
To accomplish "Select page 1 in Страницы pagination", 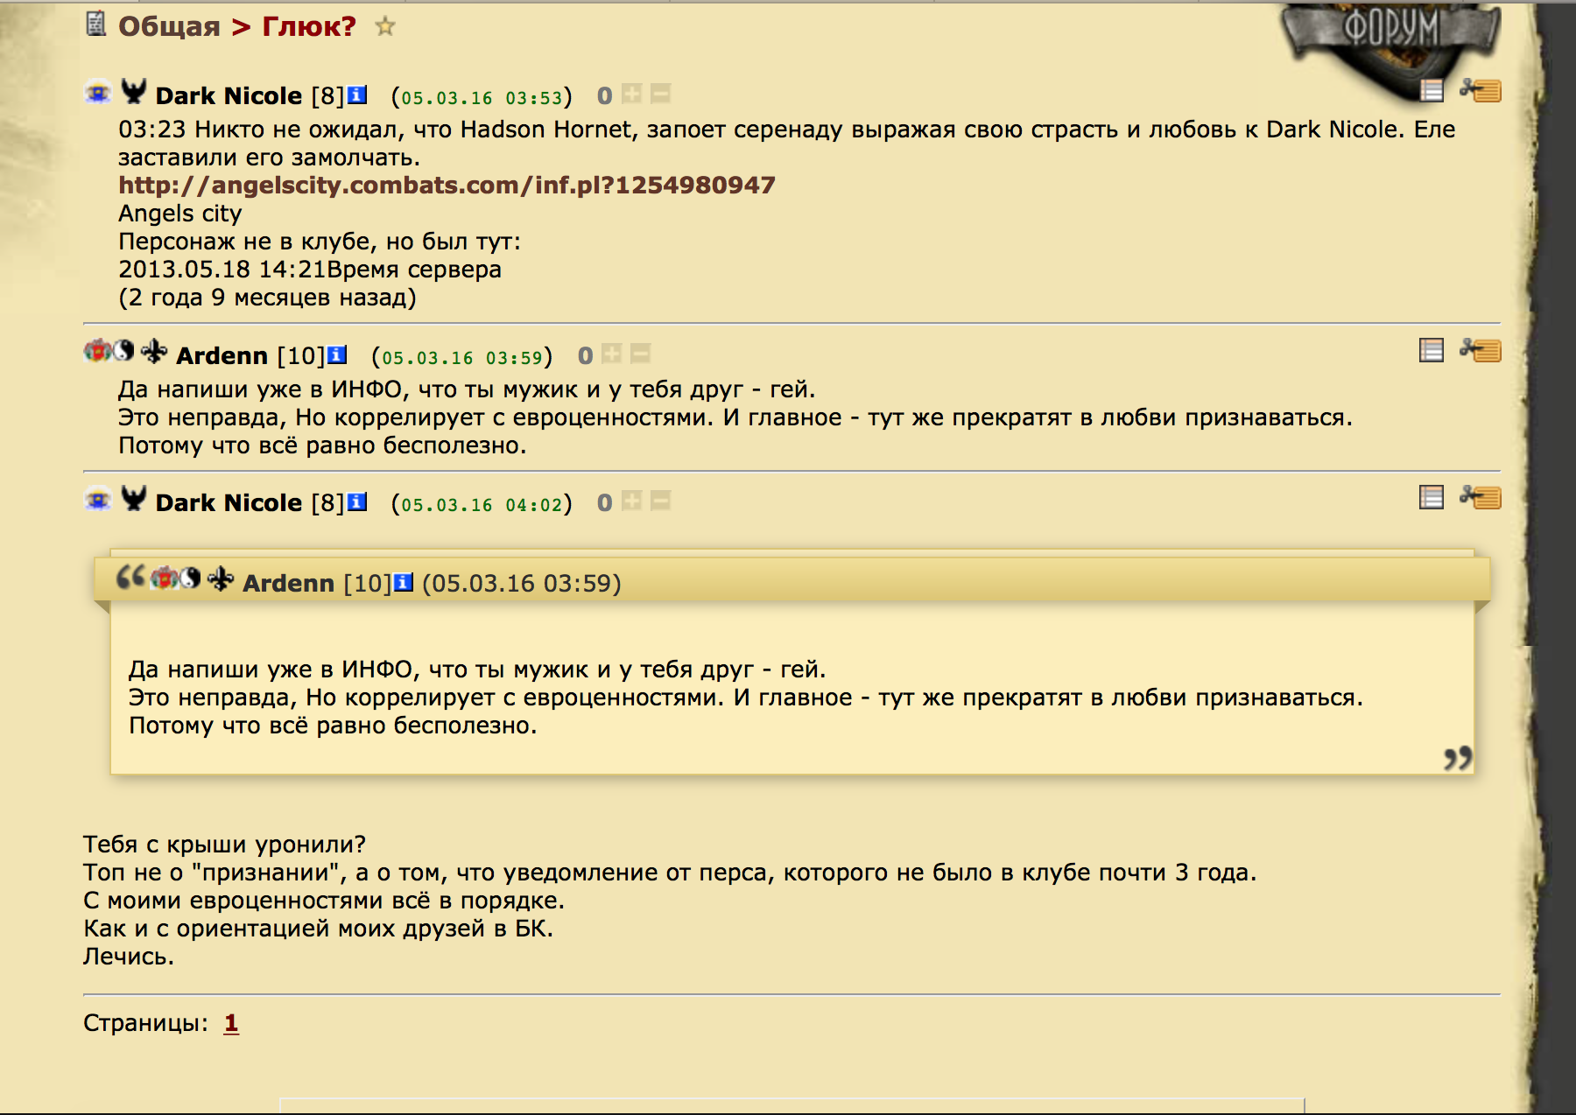I will pyautogui.click(x=231, y=1023).
